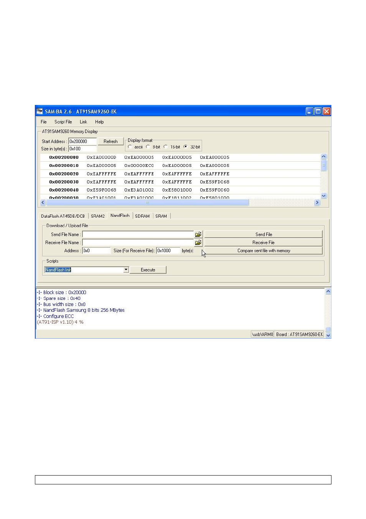Select 32-bit display format
Screen dimensions: 366x519
point(185,147)
